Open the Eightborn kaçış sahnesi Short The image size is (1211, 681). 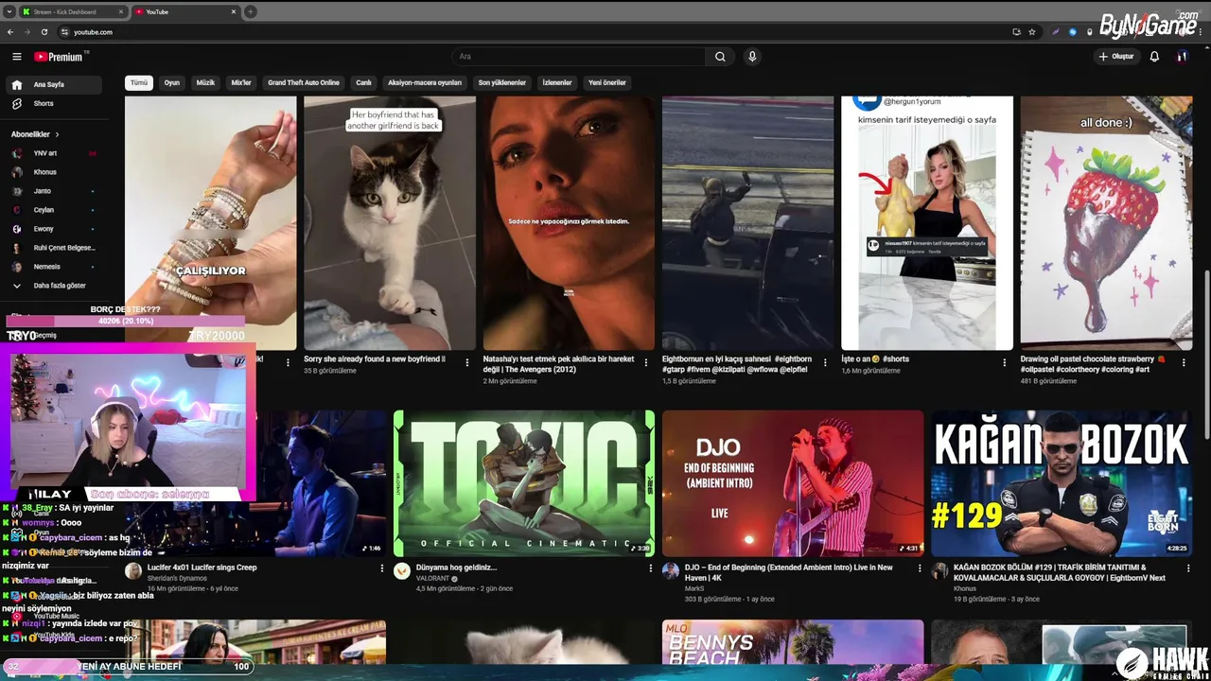pyautogui.click(x=747, y=223)
